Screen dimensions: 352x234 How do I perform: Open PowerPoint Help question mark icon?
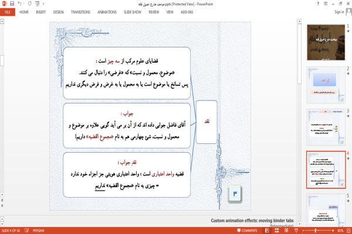click(318, 4)
